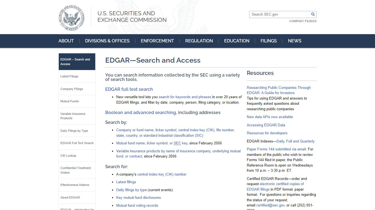Open Key mutual fund disclosures link
The height and width of the screenshot is (210, 375).
click(138, 197)
